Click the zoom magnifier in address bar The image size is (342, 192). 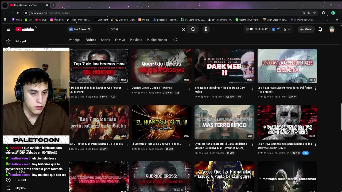tap(309, 13)
